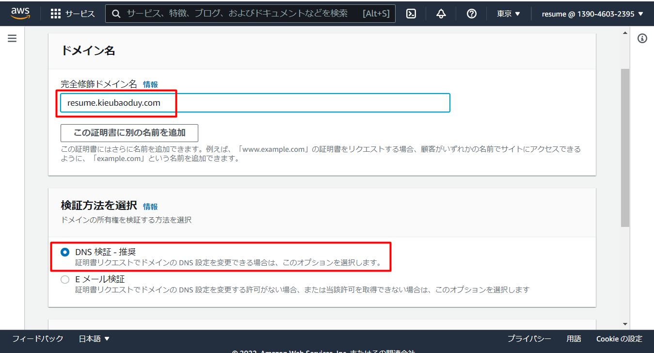Screen dimensions: 654x353
Task: Click the scrollbar up arrow
Action: (625, 33)
